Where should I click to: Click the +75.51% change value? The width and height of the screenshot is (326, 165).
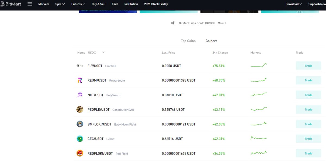219,66
